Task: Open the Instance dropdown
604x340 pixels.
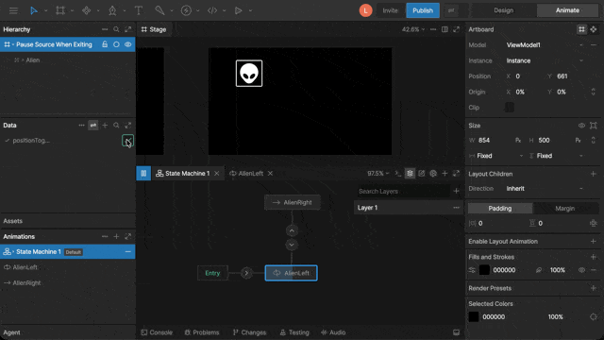Action: click(545, 60)
